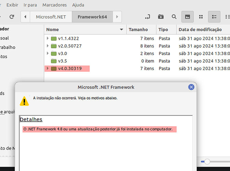
Task: Click the '0 item' size cell
Action: pos(148,61)
